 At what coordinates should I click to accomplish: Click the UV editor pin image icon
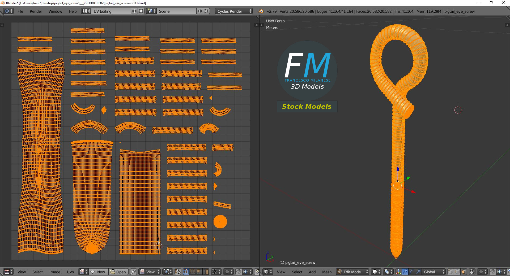pos(133,272)
